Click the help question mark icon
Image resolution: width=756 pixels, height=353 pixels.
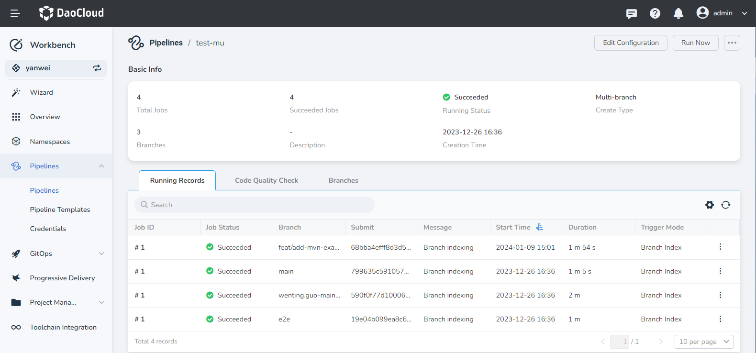[x=655, y=13]
